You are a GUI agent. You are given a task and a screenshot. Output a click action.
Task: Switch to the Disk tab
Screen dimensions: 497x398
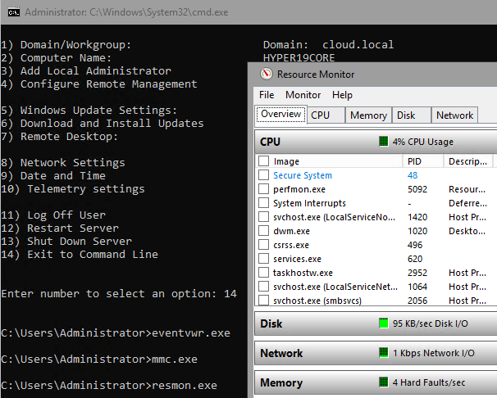pos(412,115)
